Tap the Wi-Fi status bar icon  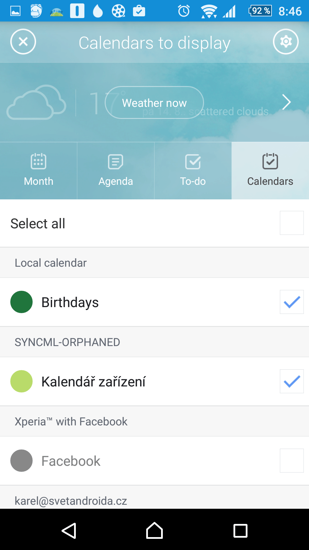point(209,11)
